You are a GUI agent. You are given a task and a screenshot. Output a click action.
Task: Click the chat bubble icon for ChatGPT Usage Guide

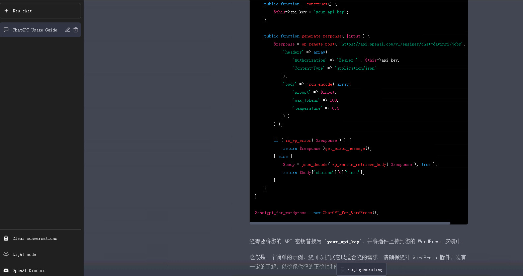click(x=6, y=30)
